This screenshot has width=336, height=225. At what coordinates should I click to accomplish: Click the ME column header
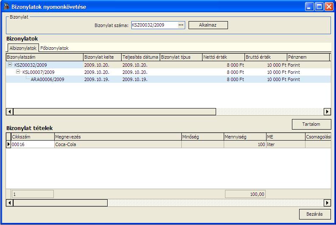click(286, 137)
